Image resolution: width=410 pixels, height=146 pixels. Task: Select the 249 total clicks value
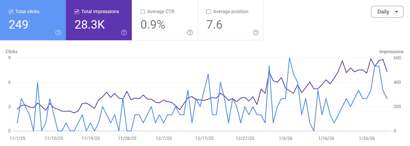18,25
